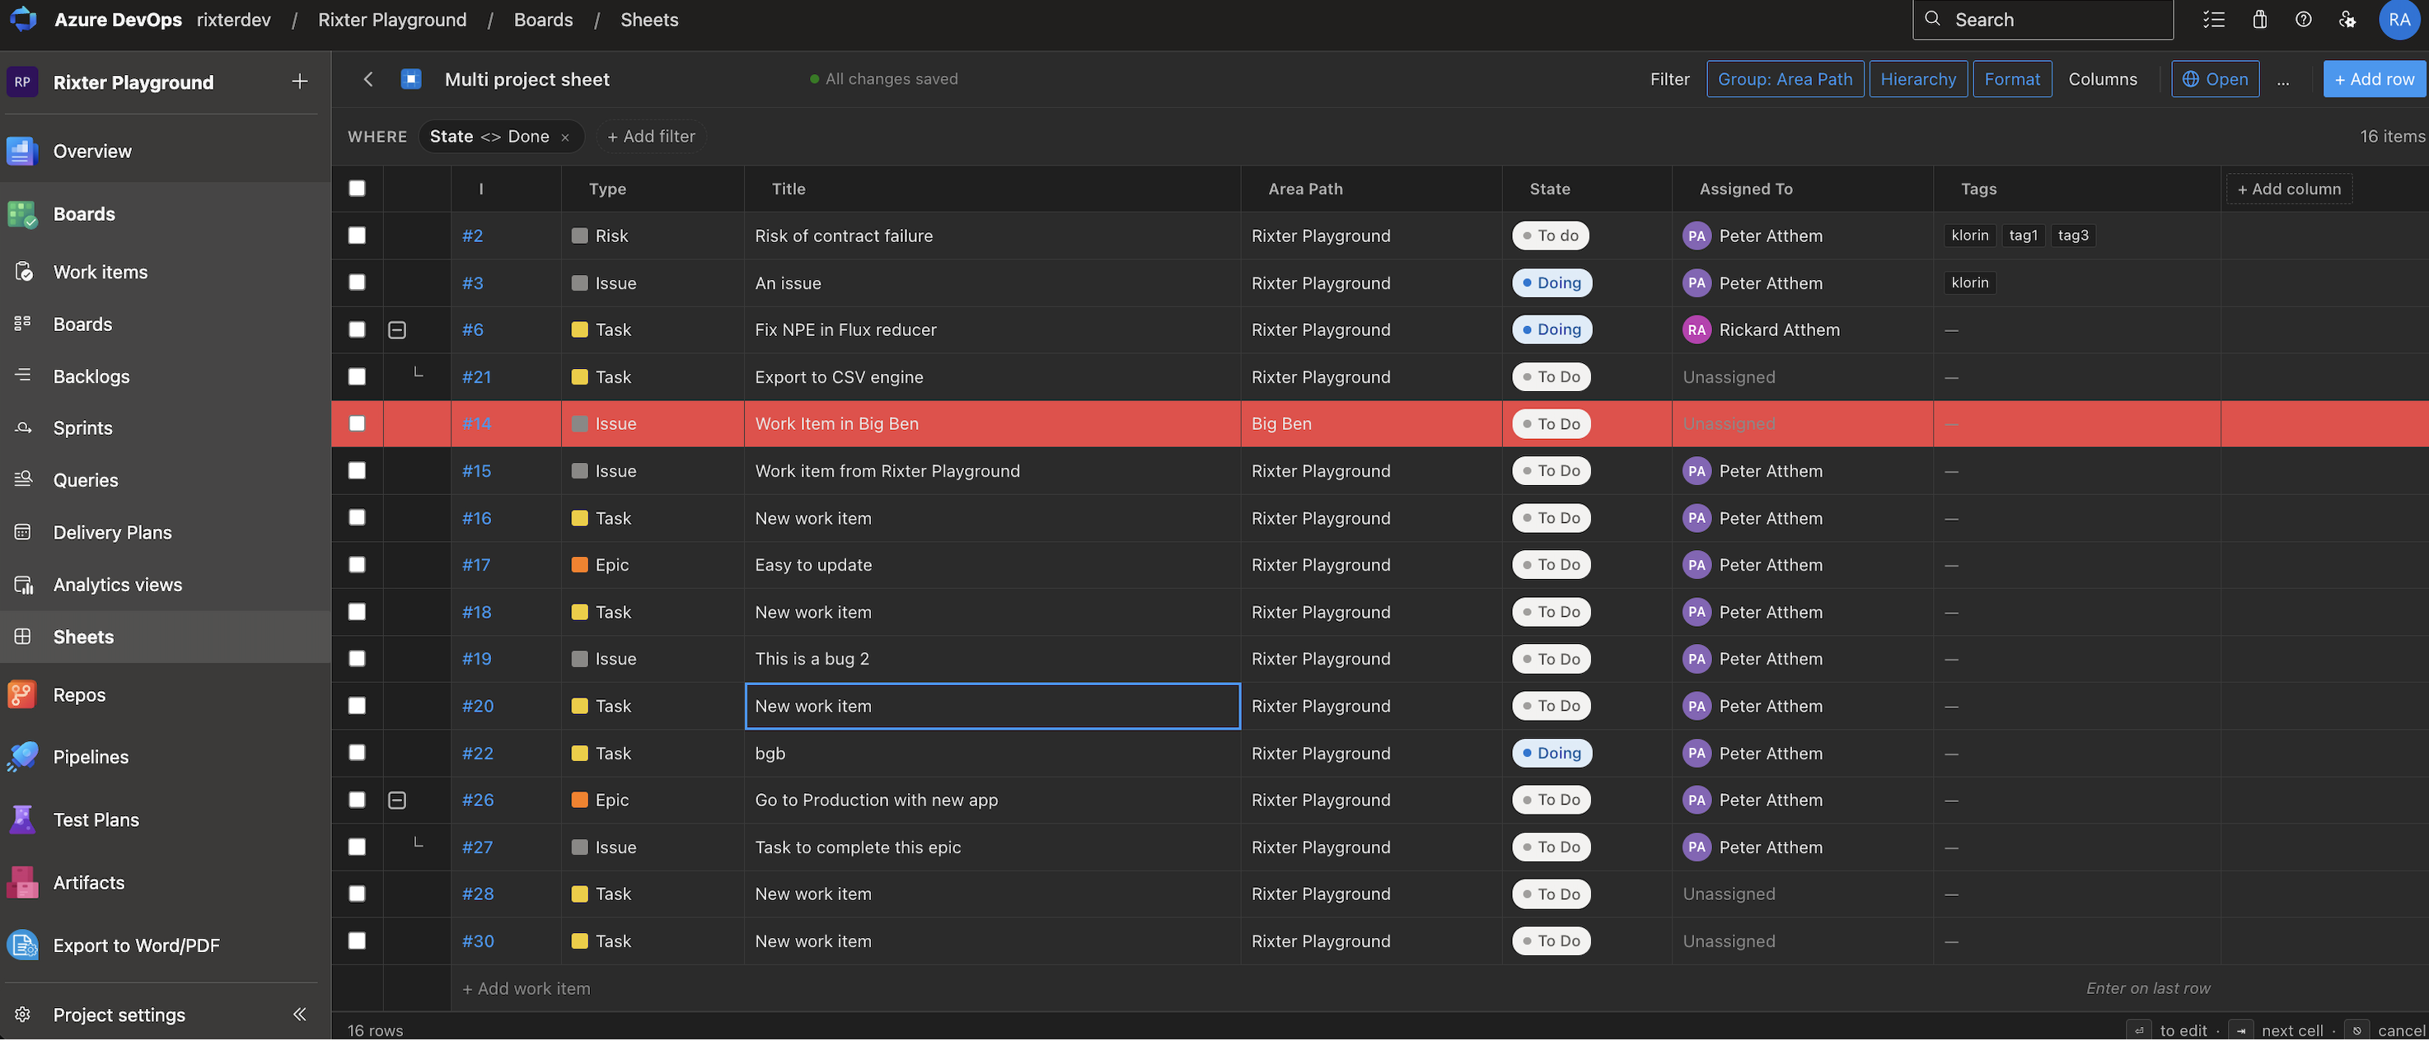The image size is (2429, 1041).
Task: Open user settings icon in header
Action: 2348,19
